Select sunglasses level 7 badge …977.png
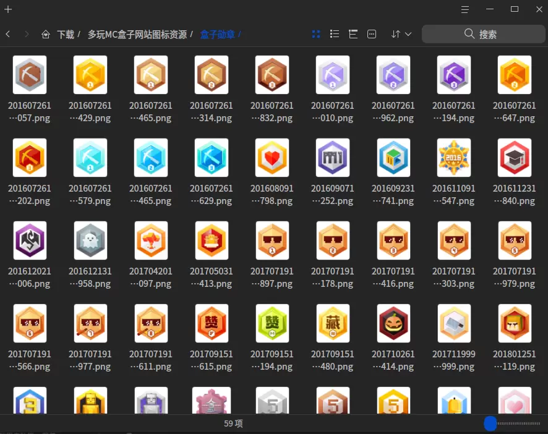Screen dimensions: 548x434 [90, 323]
